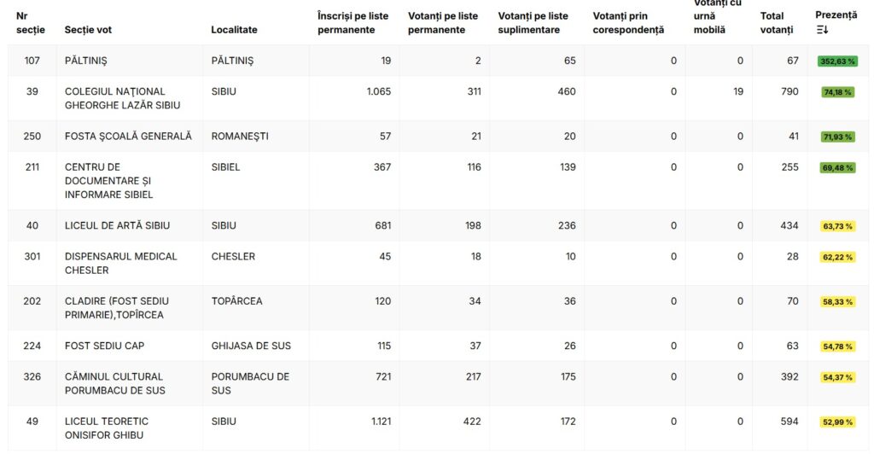Sort by Înscriși pe liste permanente
Image resolution: width=874 pixels, height=454 pixels.
click(353, 23)
